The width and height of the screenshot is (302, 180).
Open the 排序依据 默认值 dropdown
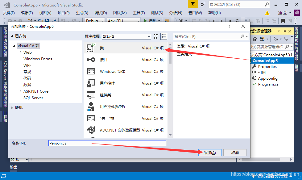[x=126, y=36]
